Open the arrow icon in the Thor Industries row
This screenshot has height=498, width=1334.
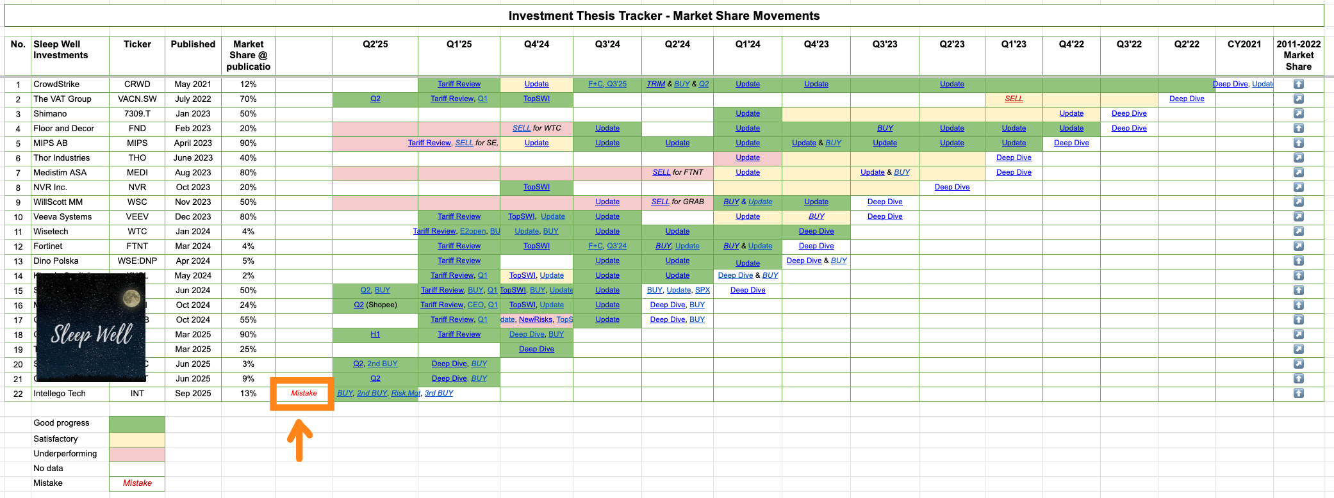(1298, 157)
